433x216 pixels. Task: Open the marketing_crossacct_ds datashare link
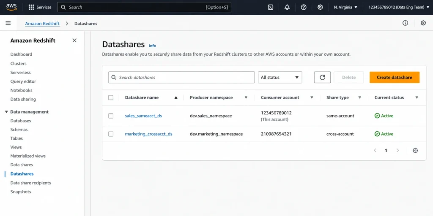(x=148, y=134)
